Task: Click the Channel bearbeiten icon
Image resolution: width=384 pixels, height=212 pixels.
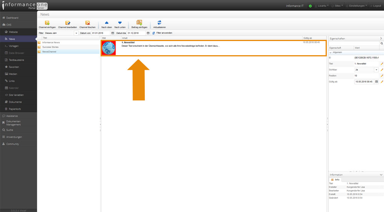Action: (x=68, y=23)
